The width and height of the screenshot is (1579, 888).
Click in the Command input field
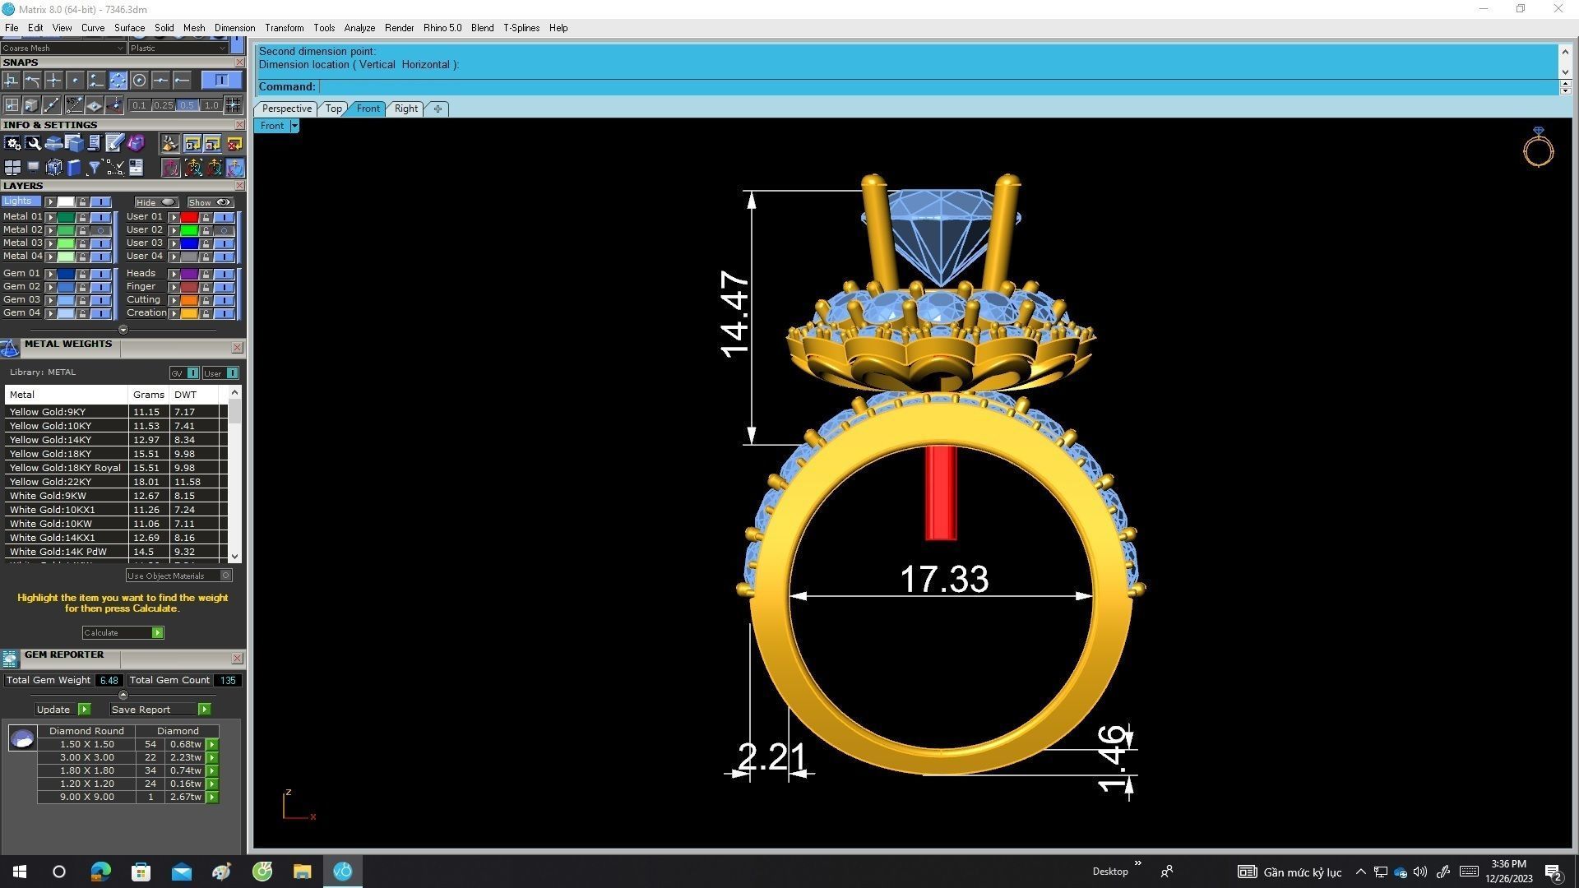point(938,87)
